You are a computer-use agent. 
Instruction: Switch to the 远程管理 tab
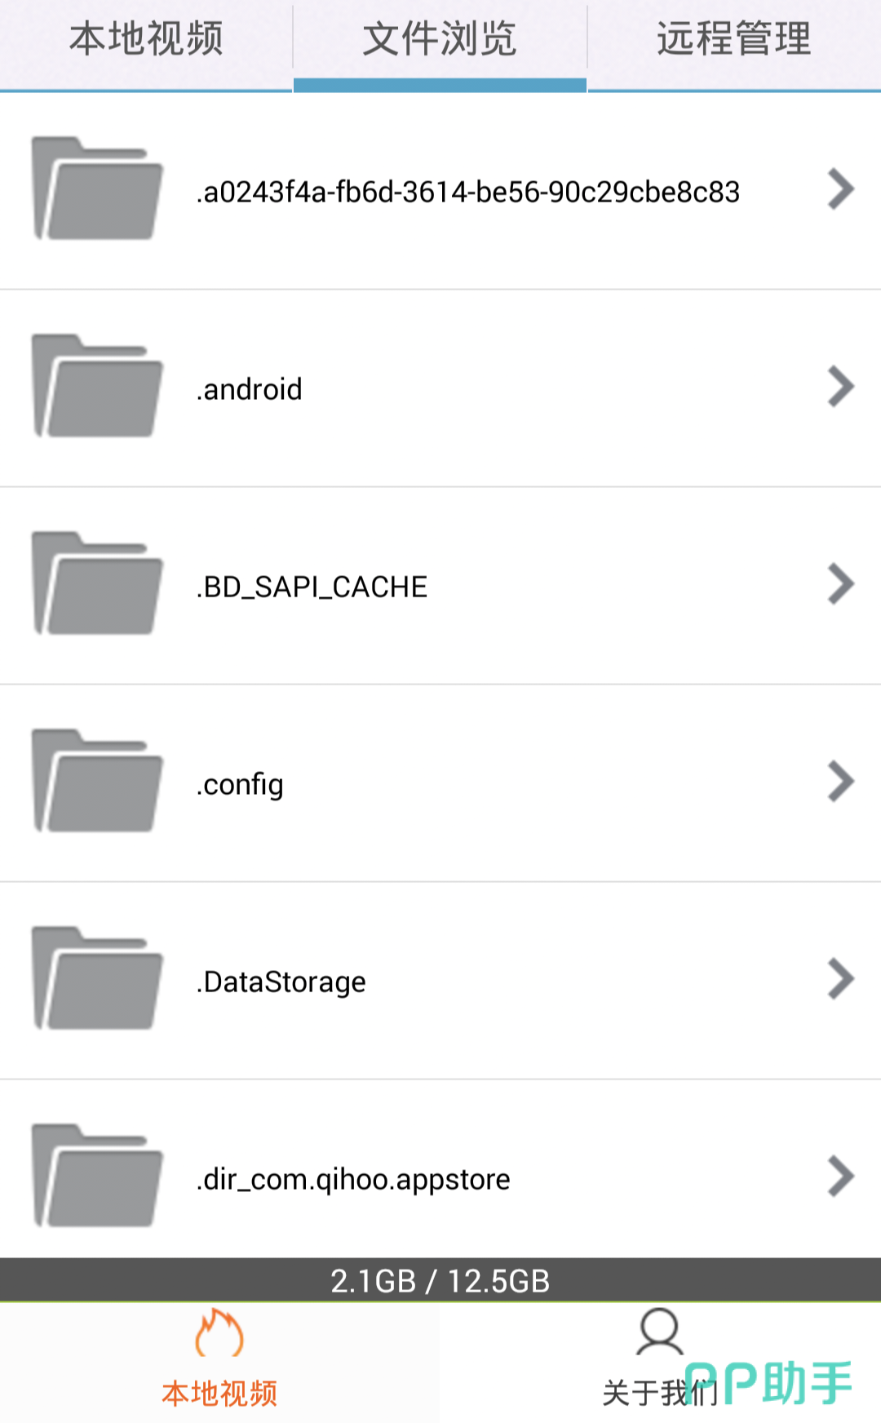[734, 39]
